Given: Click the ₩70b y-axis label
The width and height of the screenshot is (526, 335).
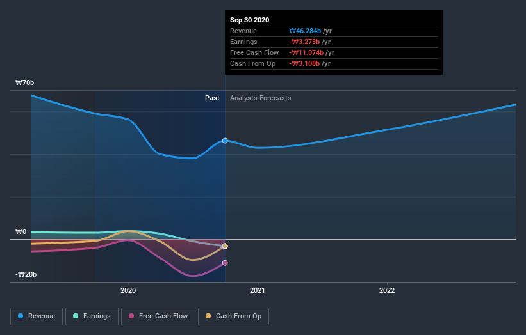Looking at the screenshot, I should coord(24,82).
